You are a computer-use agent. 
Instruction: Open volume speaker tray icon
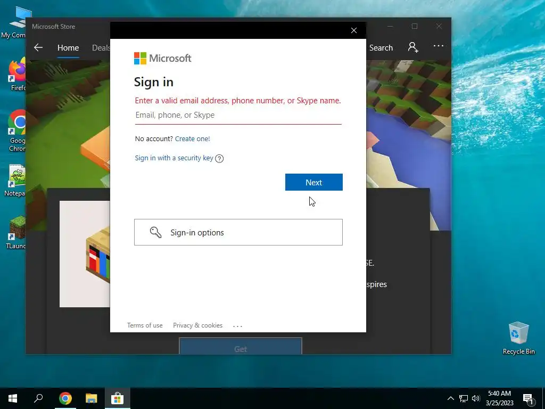[476, 398]
